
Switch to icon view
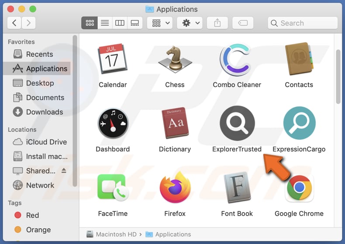pyautogui.click(x=90, y=23)
